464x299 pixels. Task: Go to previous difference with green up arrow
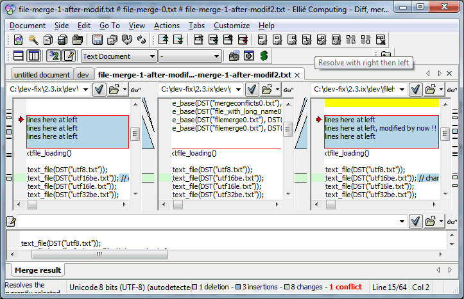[163, 40]
